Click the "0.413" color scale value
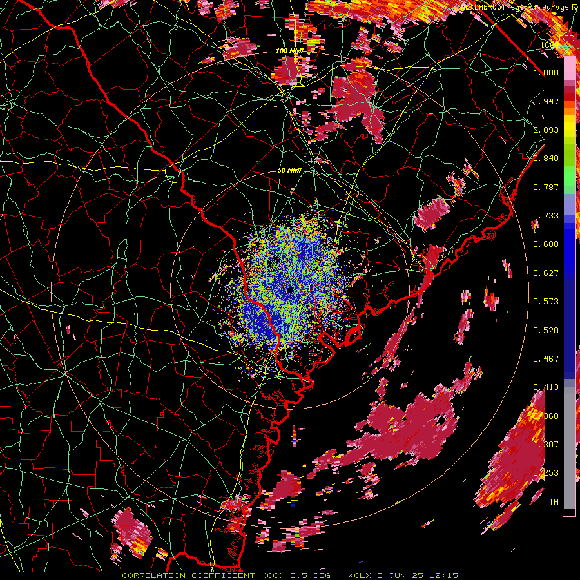 pyautogui.click(x=546, y=387)
